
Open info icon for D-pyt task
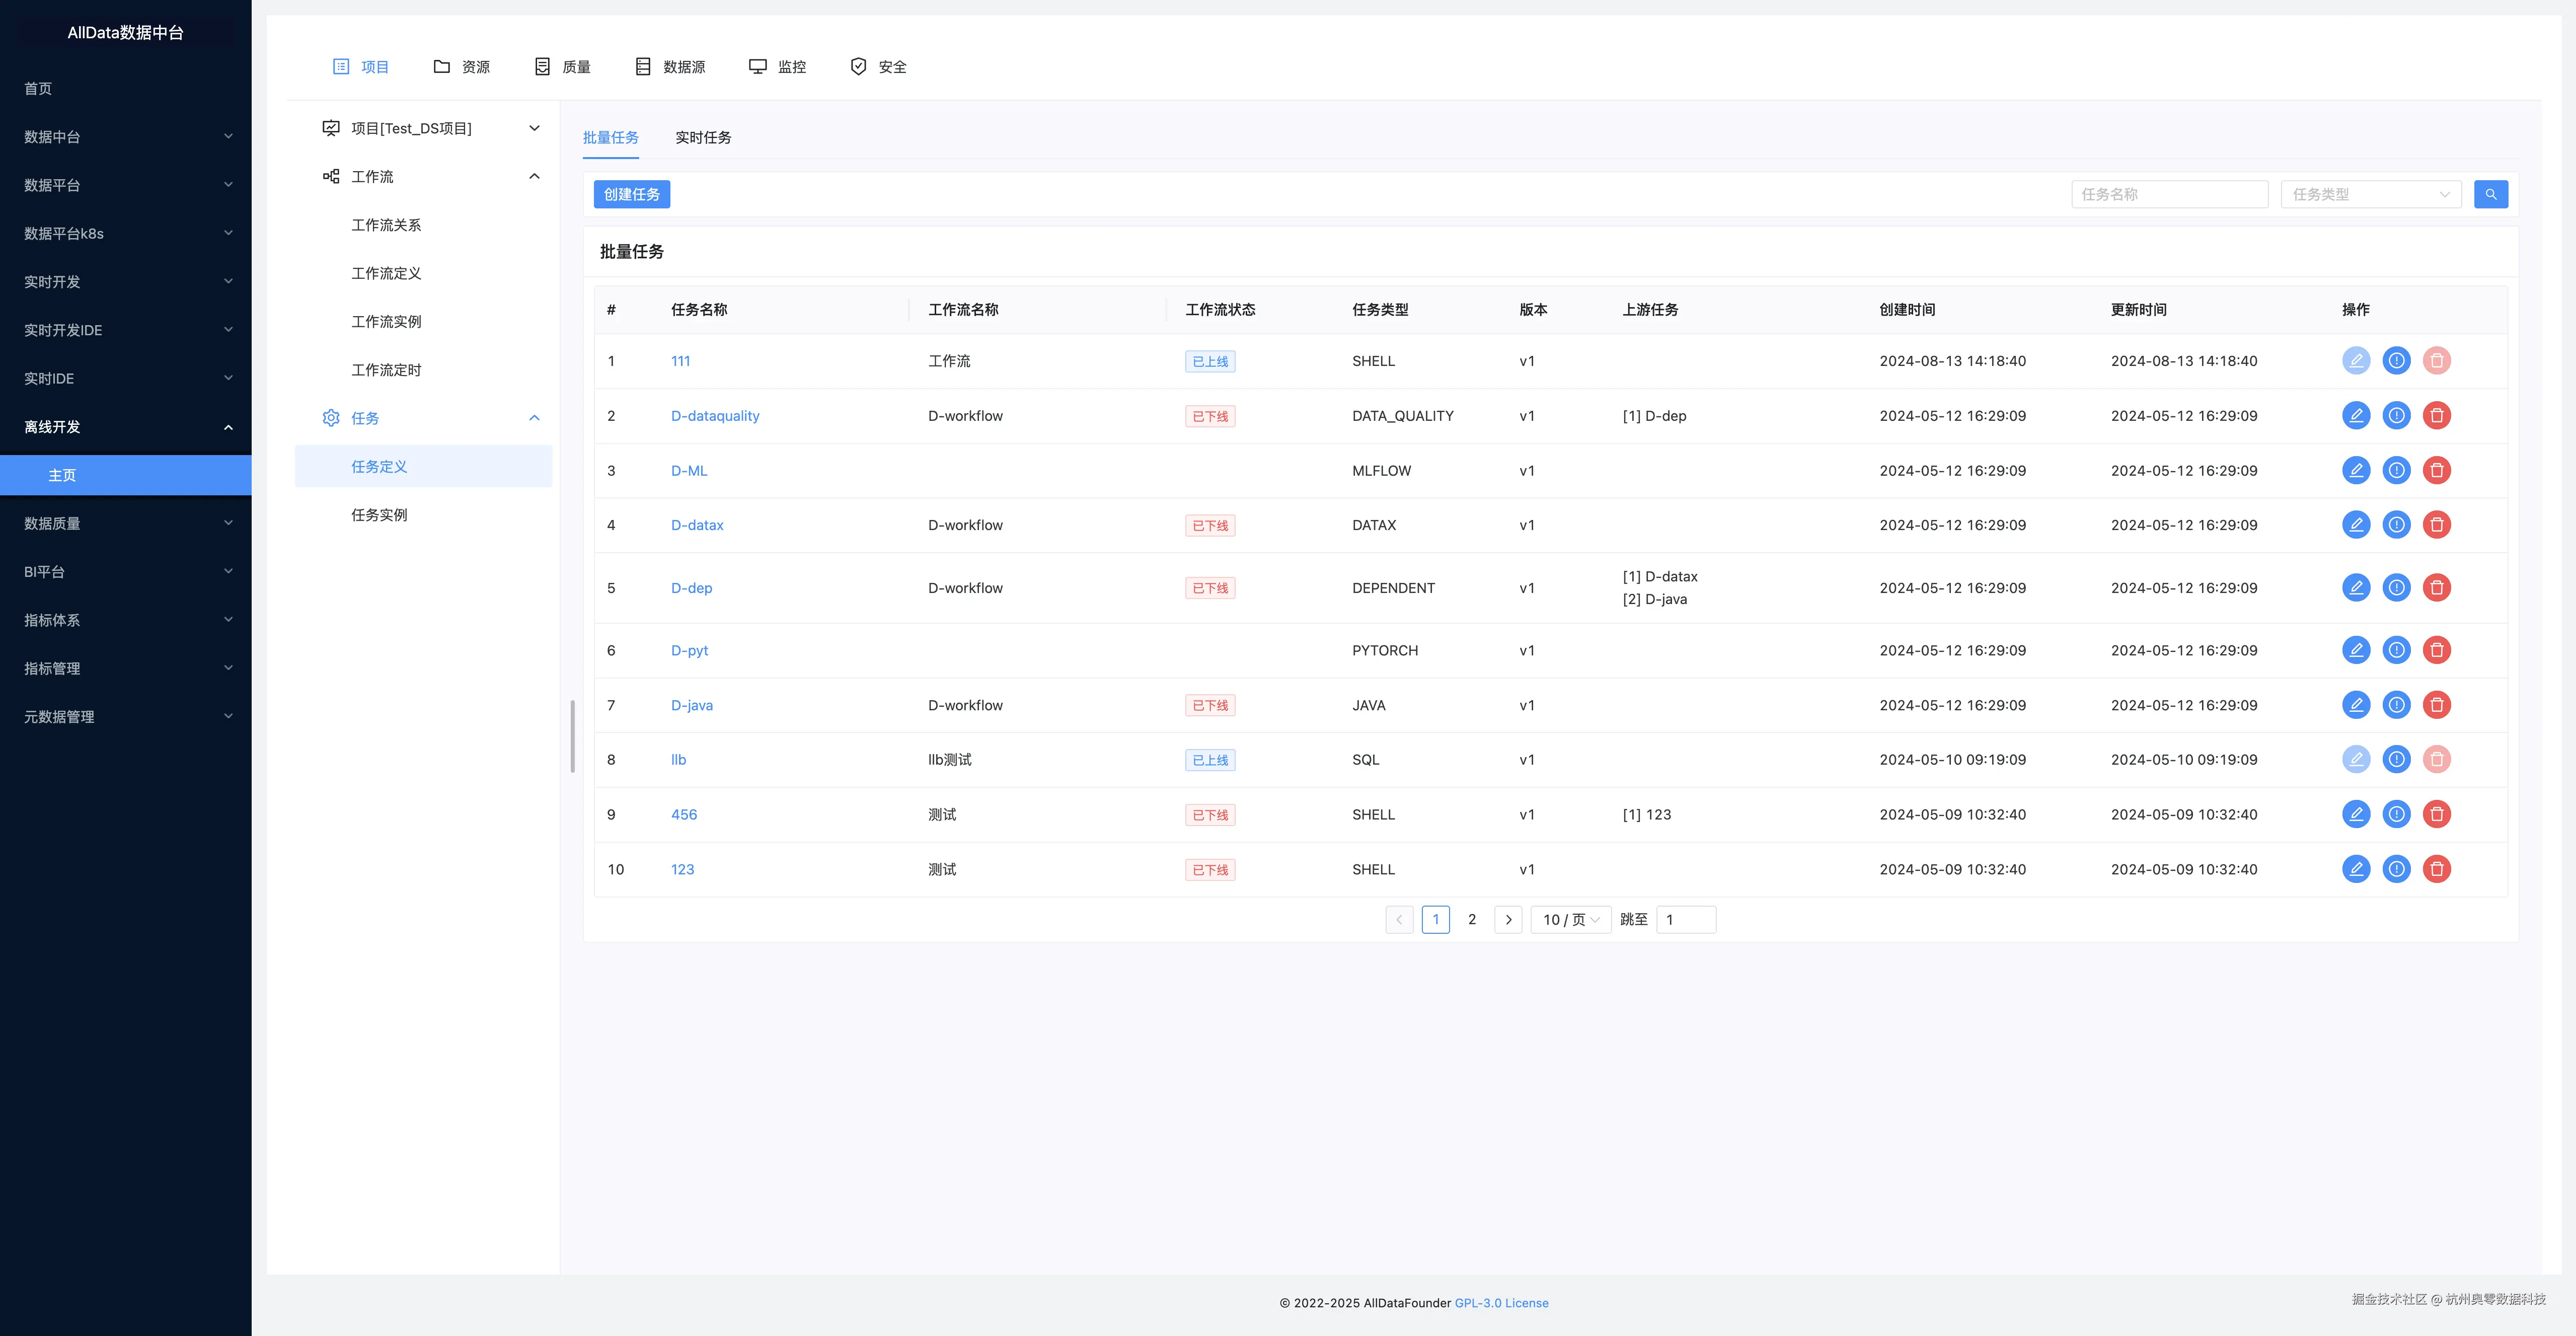tap(2396, 650)
